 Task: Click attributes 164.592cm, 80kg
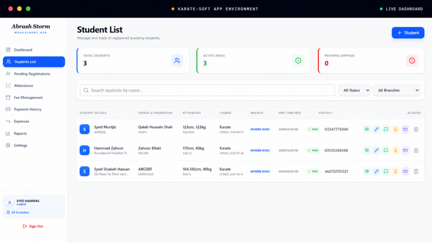point(197,169)
